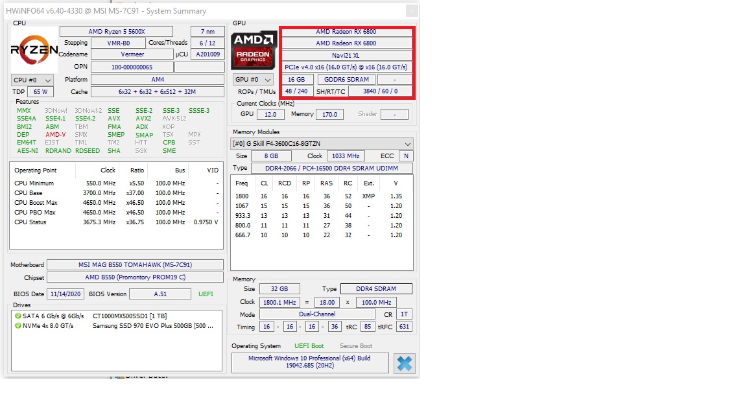Click the Navi21 XL GPU codename field
This screenshot has height=420, width=747.
tap(346, 55)
